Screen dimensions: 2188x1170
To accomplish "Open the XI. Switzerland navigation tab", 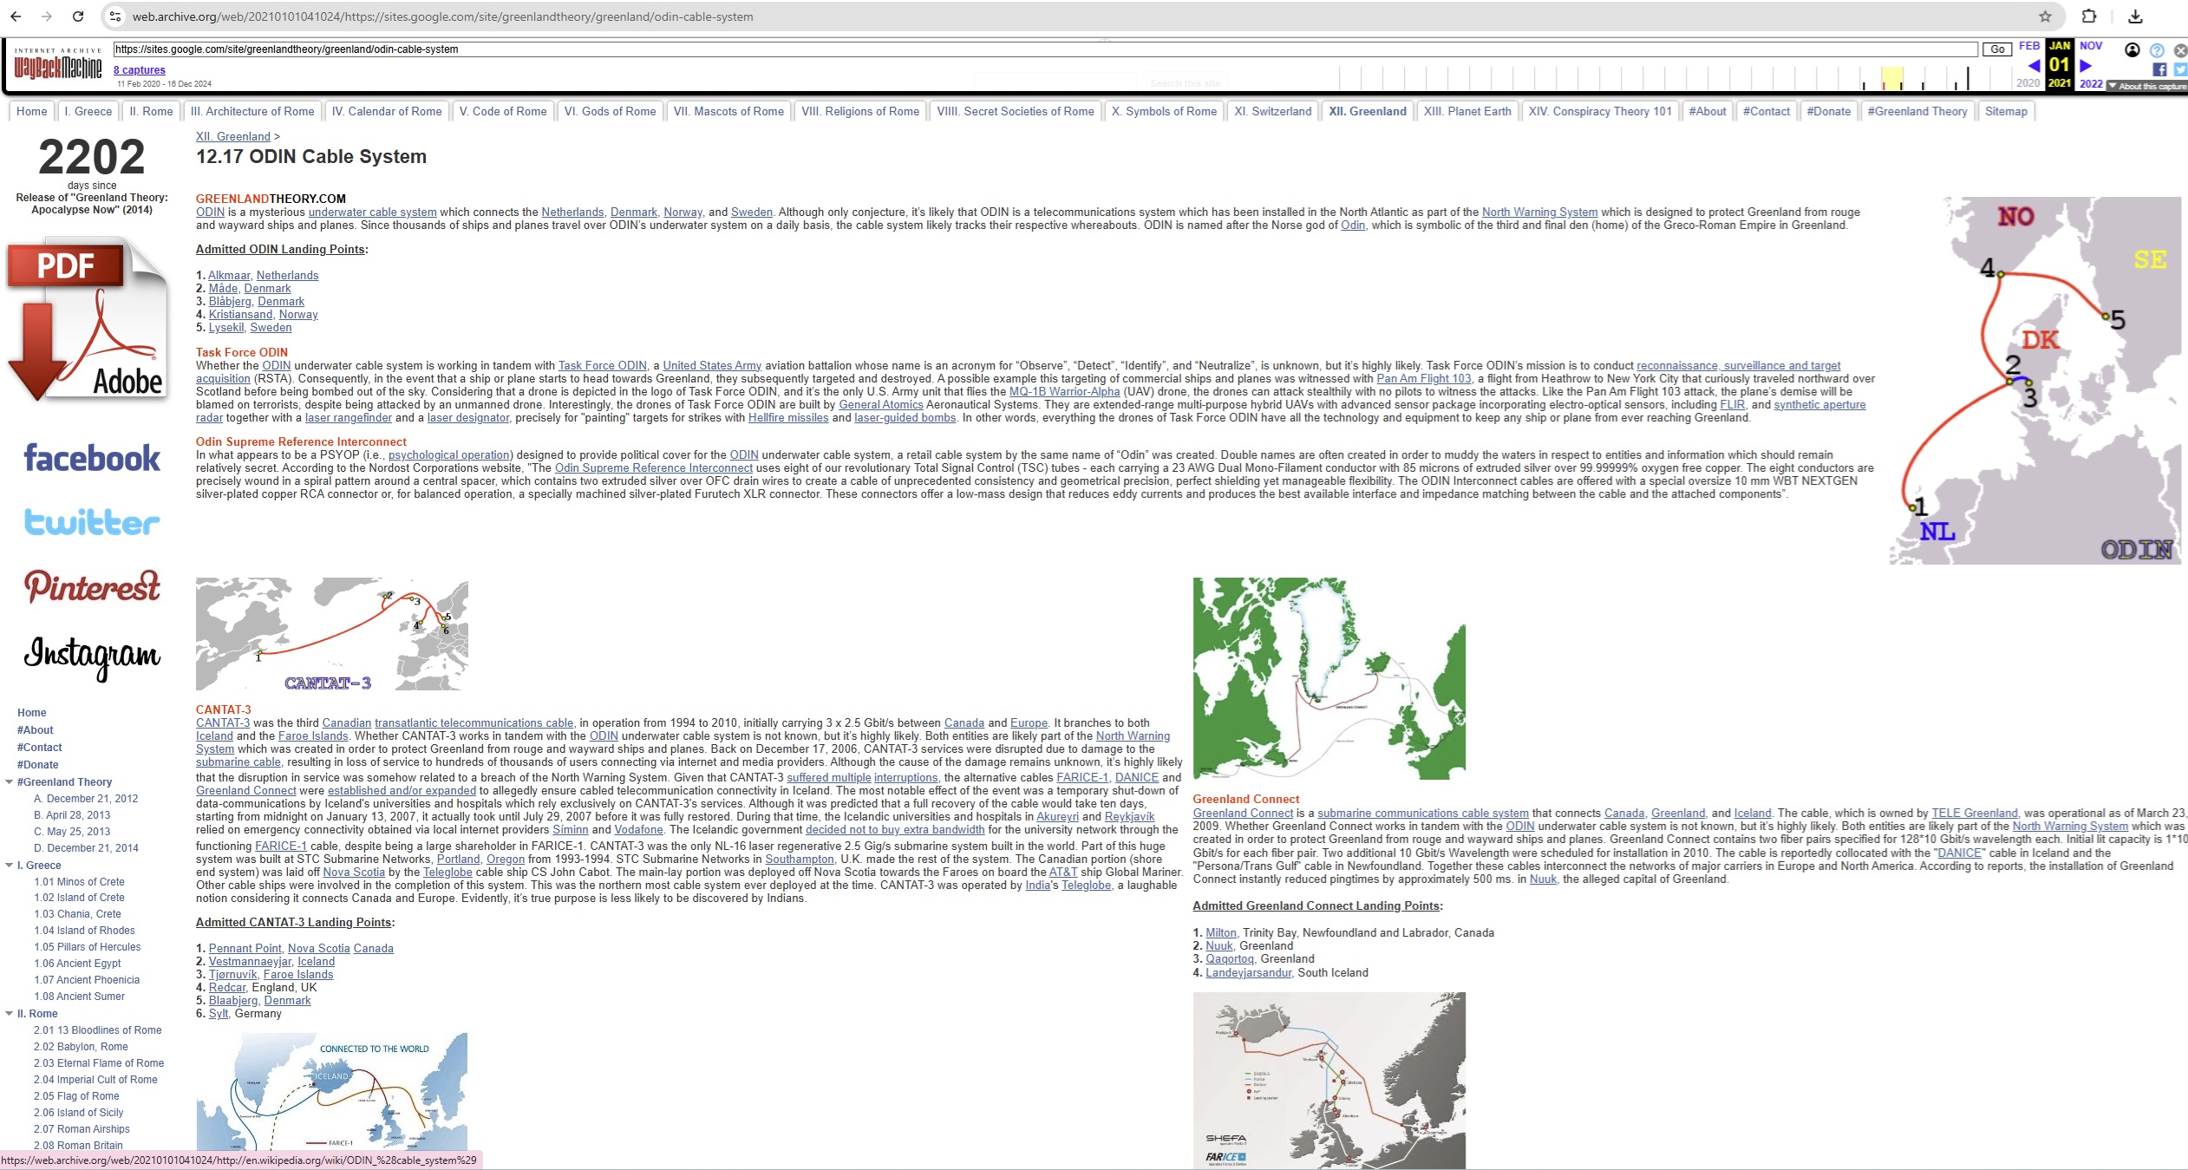I will (x=1272, y=111).
